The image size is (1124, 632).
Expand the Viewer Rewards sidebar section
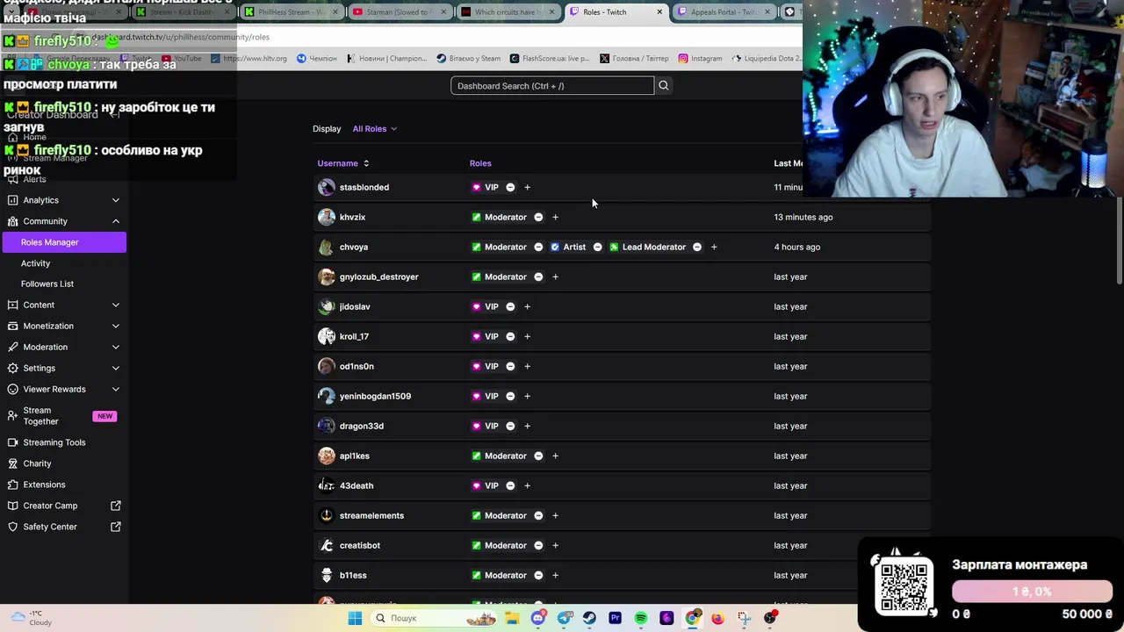[x=115, y=389]
